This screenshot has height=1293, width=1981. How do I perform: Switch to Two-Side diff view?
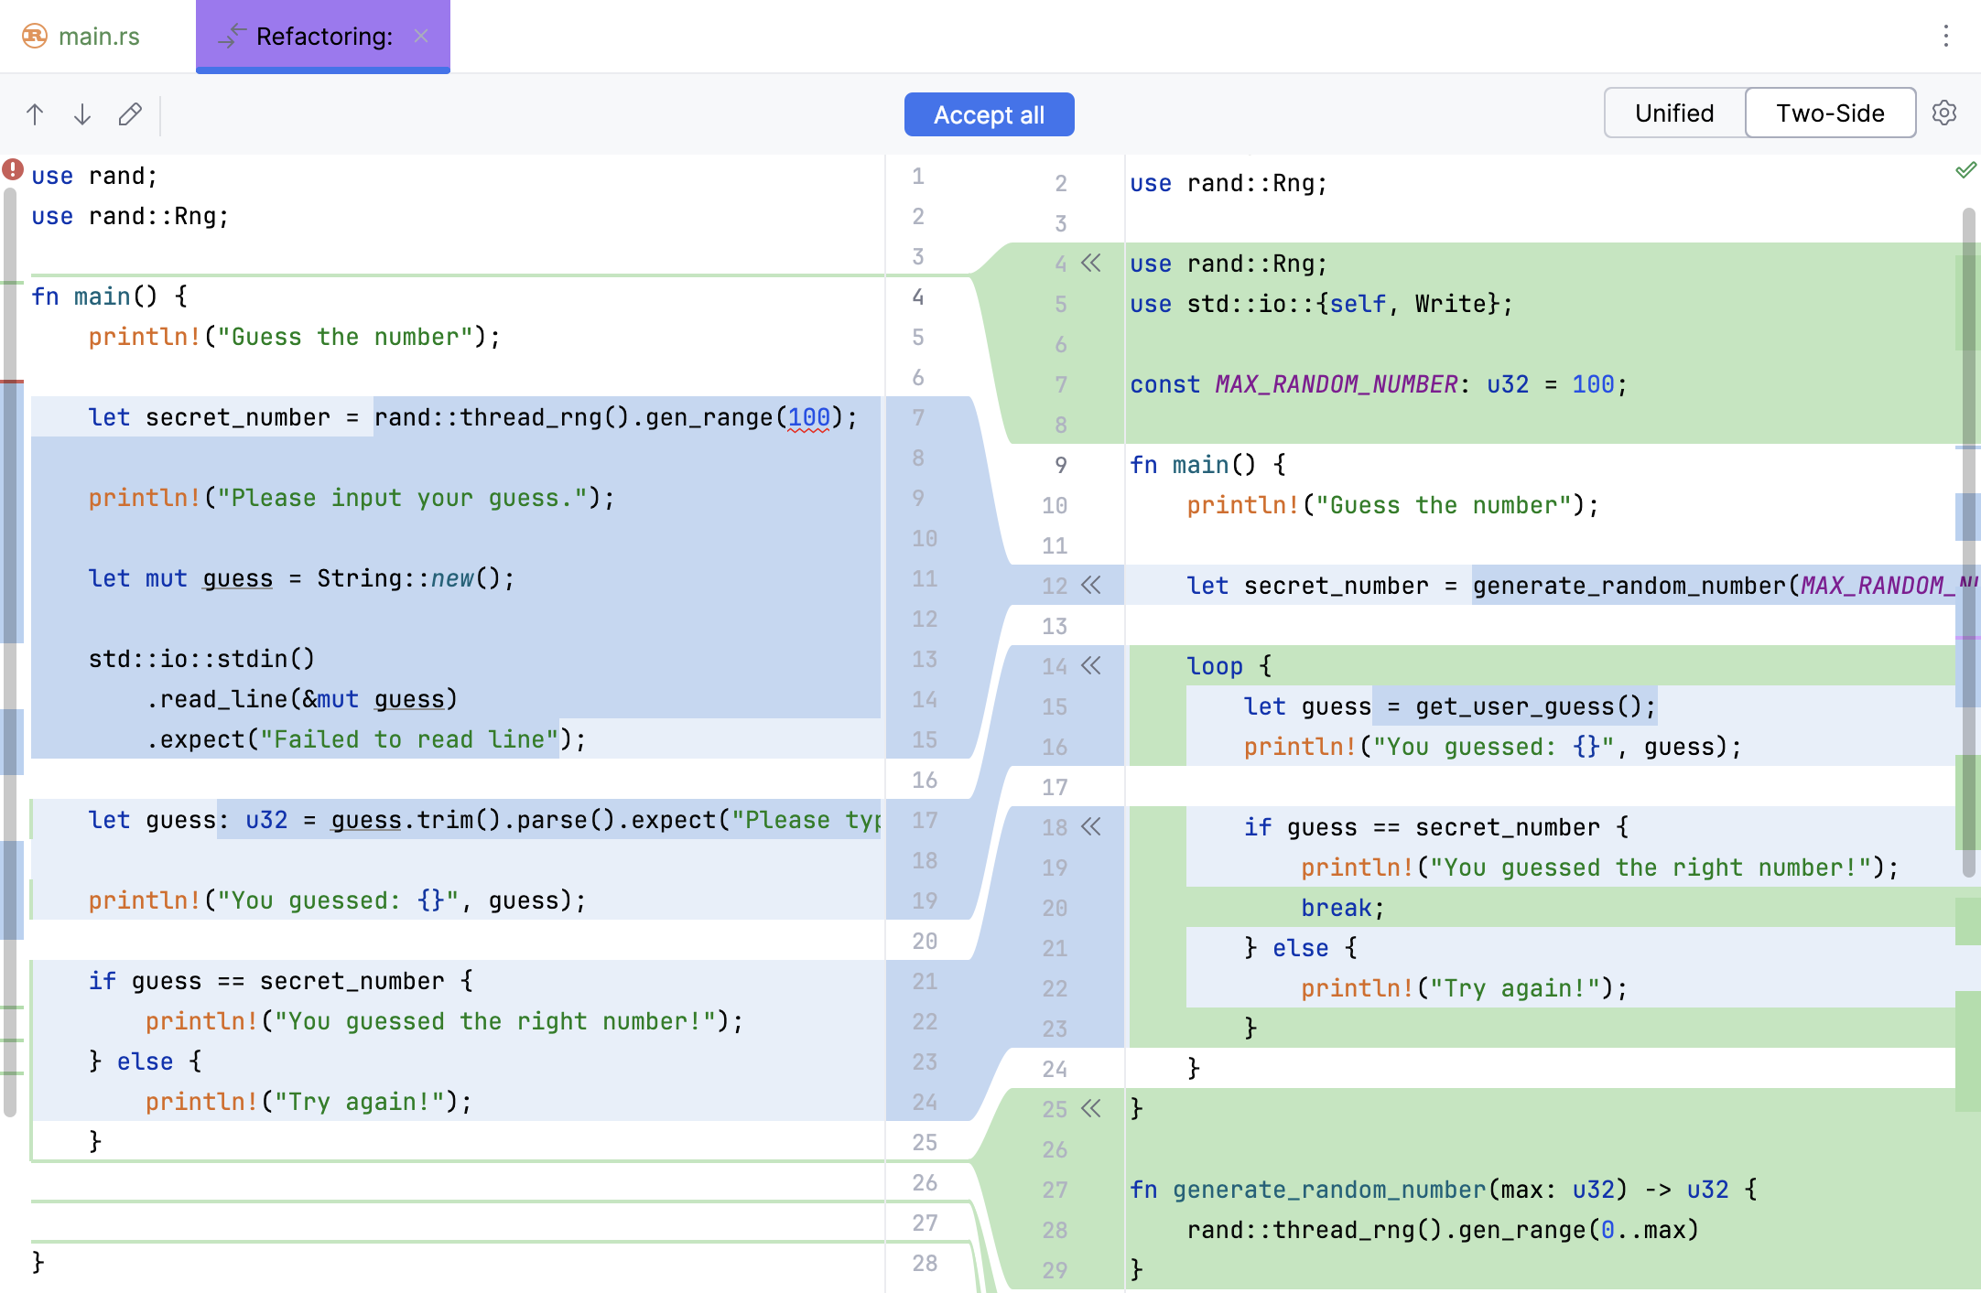click(x=1828, y=114)
